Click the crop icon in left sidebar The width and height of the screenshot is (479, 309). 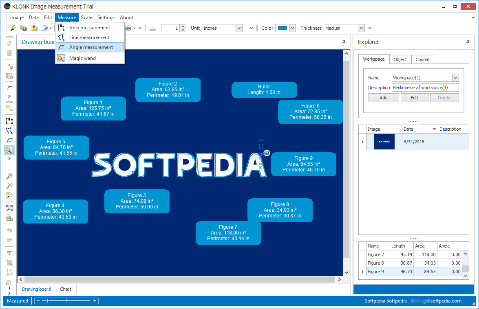pos(9,262)
